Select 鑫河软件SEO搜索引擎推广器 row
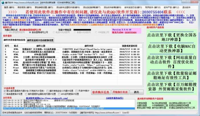The width and height of the screenshot is (200, 116). 73,62
